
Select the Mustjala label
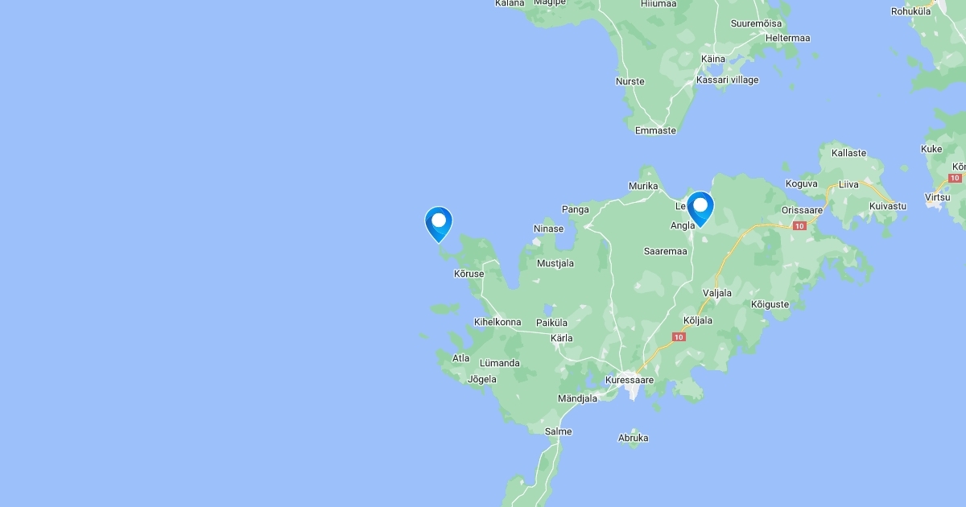pos(555,263)
